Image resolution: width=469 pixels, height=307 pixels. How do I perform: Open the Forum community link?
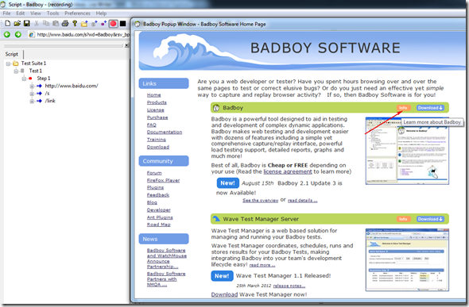tap(154, 173)
